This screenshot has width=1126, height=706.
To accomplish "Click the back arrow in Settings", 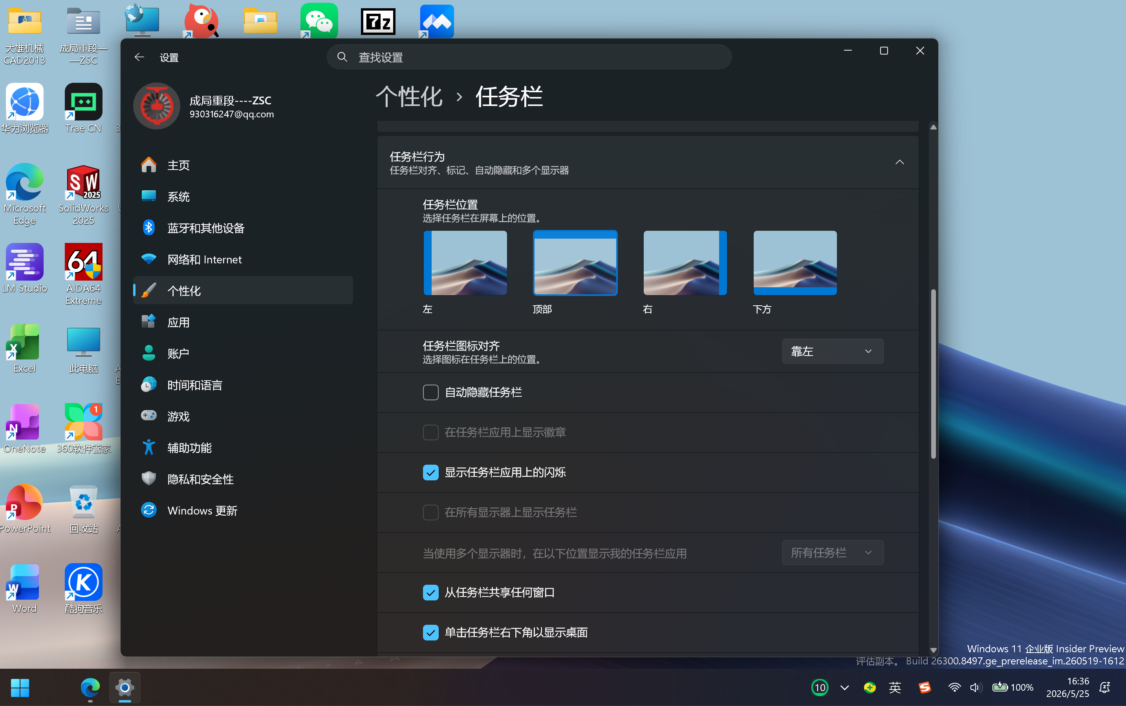I will [139, 57].
